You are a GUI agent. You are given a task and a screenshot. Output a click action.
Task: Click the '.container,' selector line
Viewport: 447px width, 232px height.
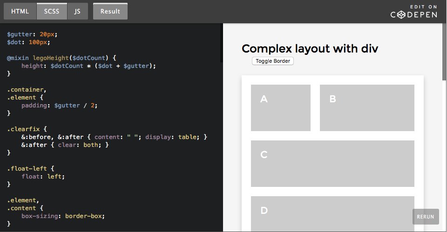27,90
